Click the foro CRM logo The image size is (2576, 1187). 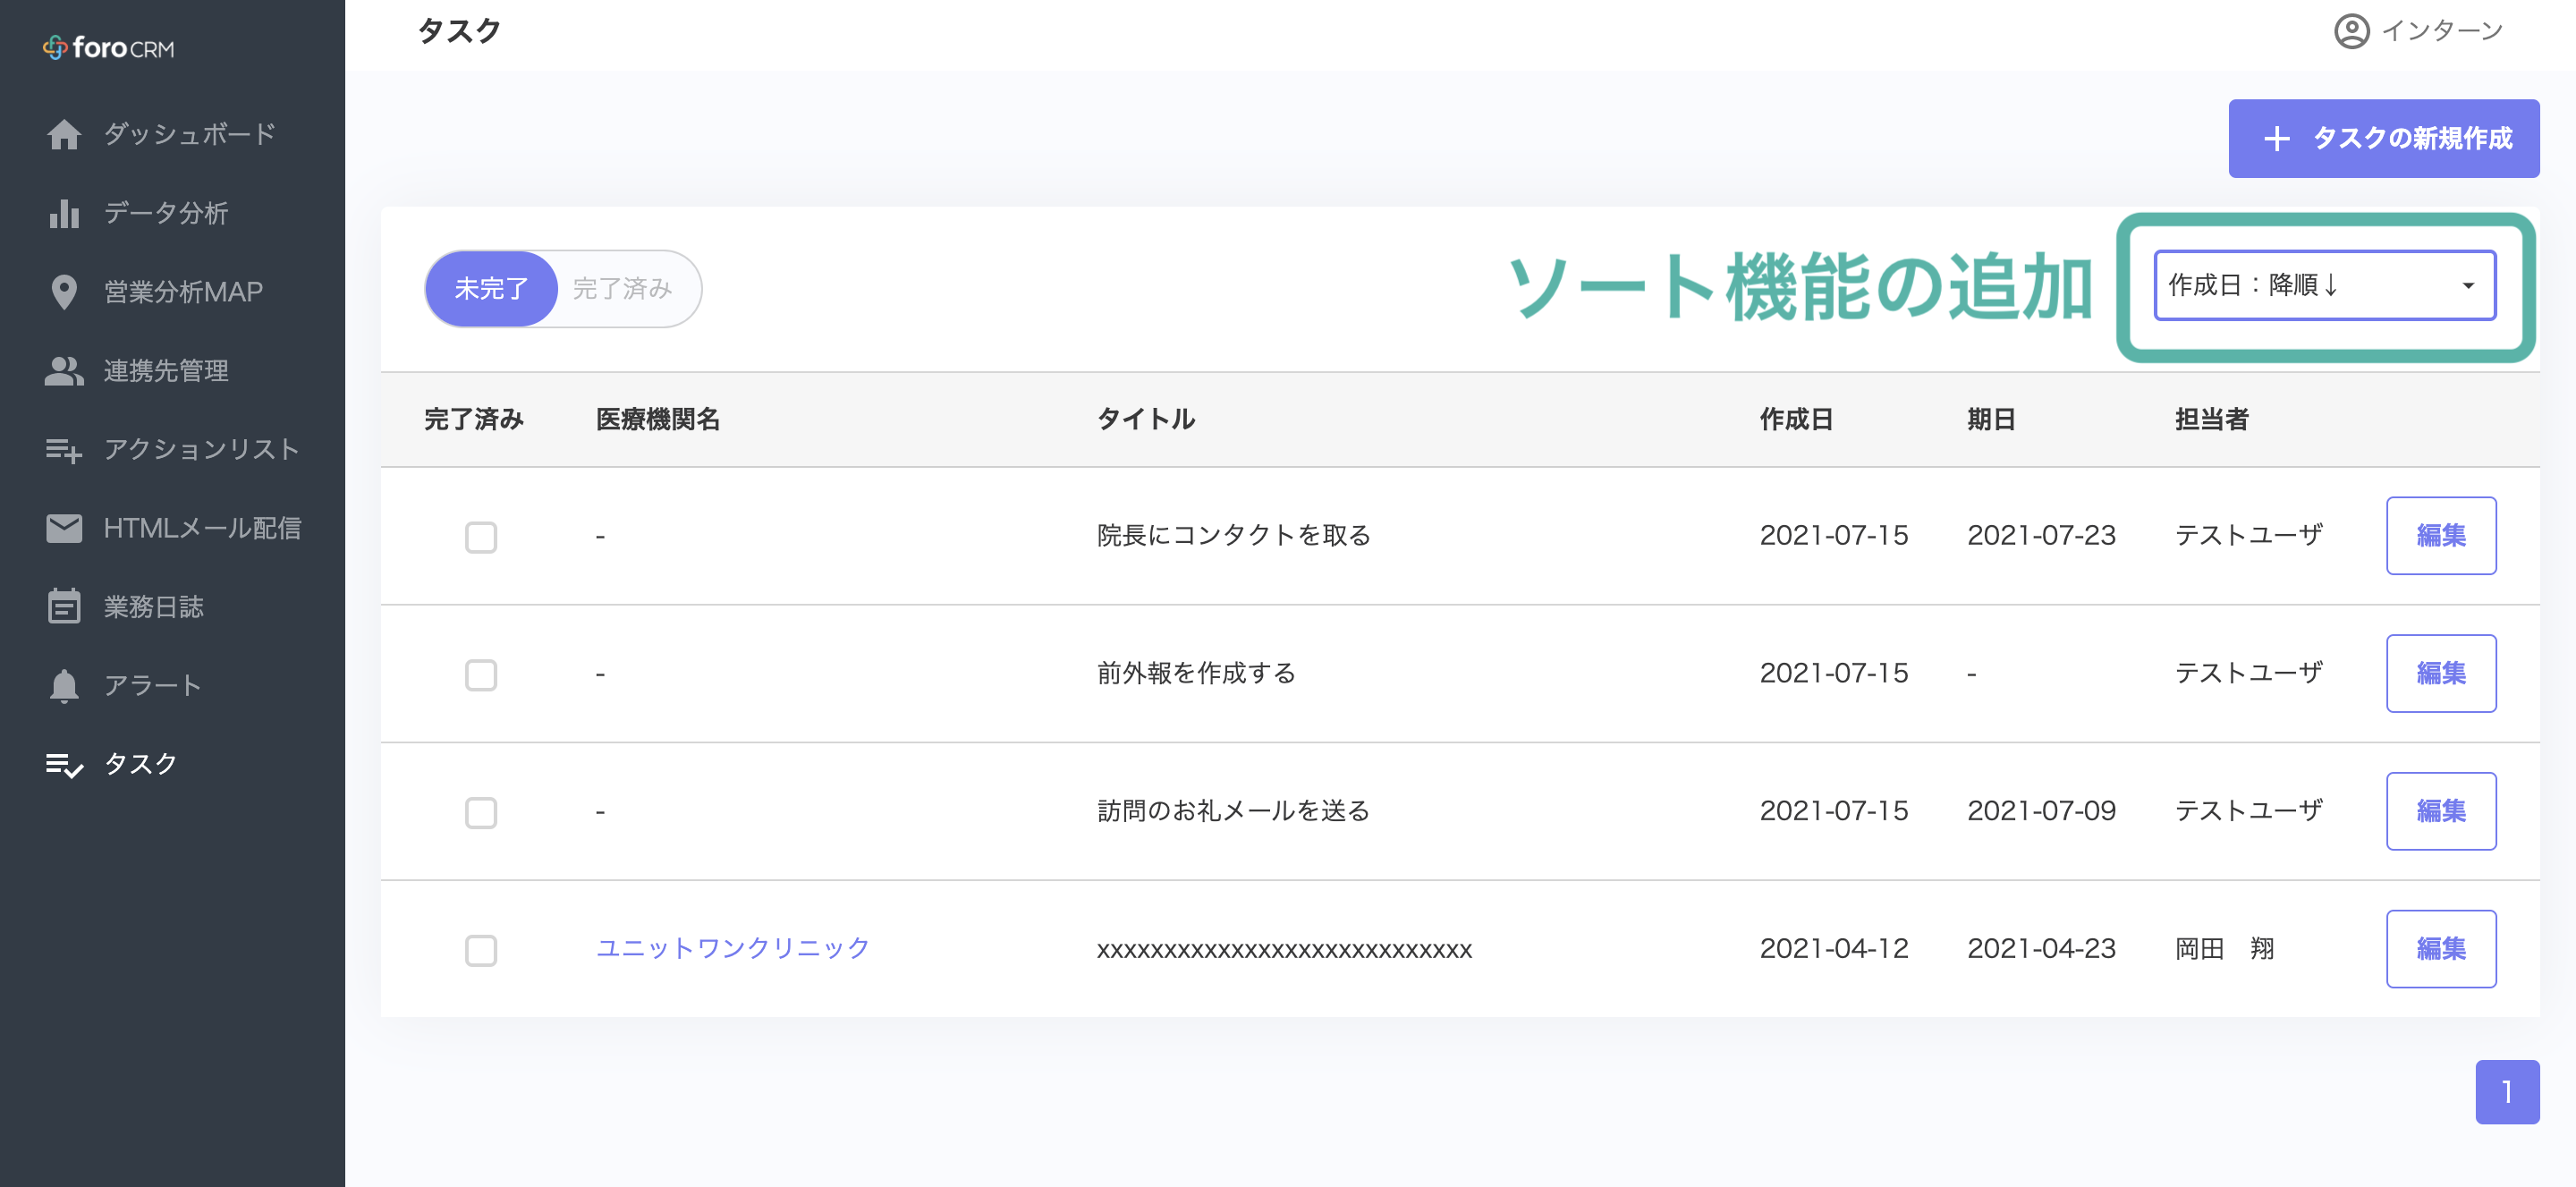pos(108,47)
